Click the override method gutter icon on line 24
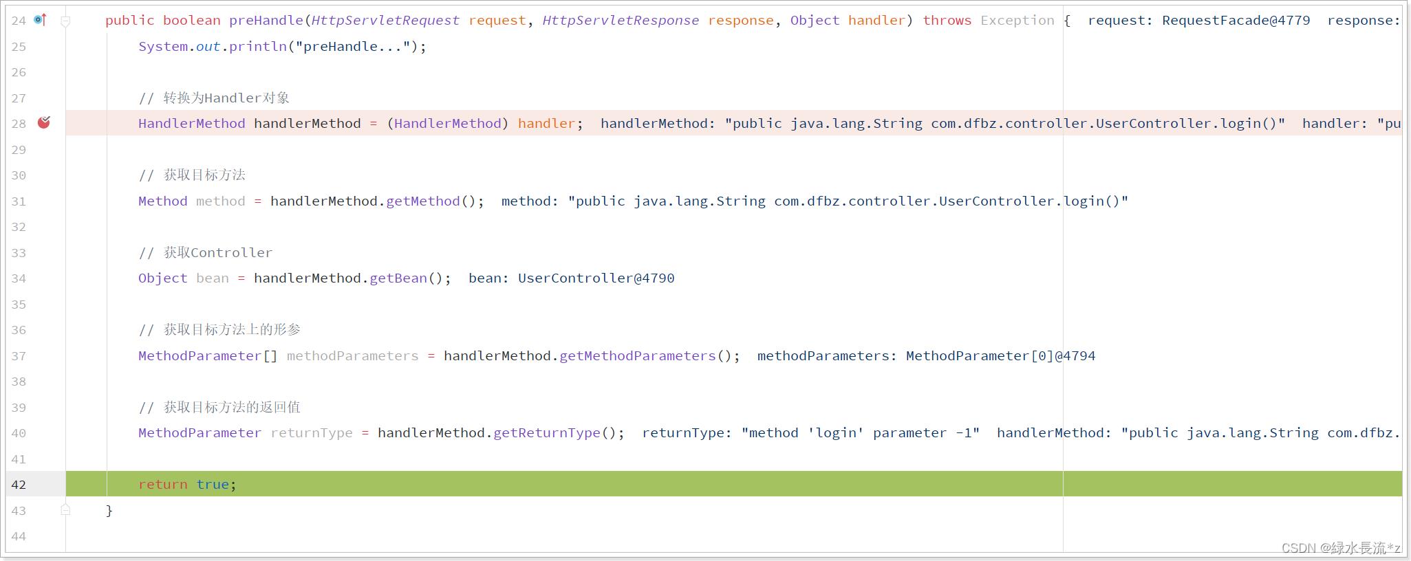Image resolution: width=1411 pixels, height=561 pixels. pos(41,20)
